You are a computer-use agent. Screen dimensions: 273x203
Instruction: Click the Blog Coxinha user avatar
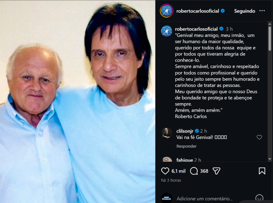tap(167, 198)
